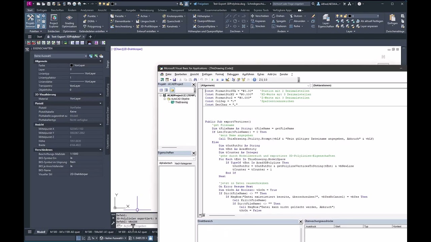431x242 pixels.
Task: Pause macro execution in VBA toolbar
Action: click(217, 80)
